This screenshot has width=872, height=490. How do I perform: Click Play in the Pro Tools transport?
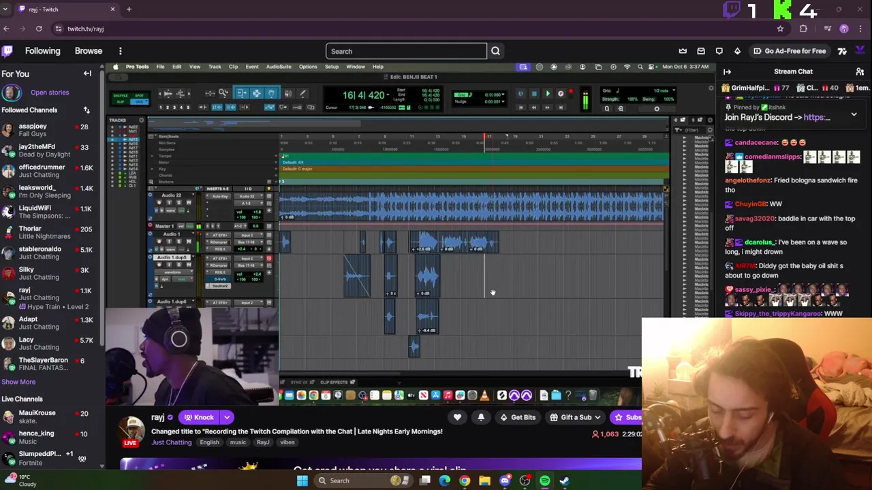pyautogui.click(x=548, y=94)
